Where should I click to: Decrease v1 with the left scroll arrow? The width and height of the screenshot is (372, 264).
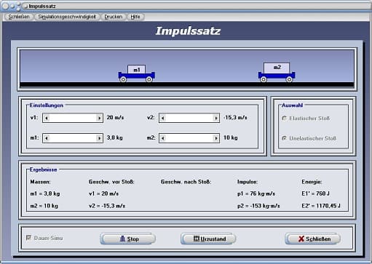pyautogui.click(x=47, y=118)
